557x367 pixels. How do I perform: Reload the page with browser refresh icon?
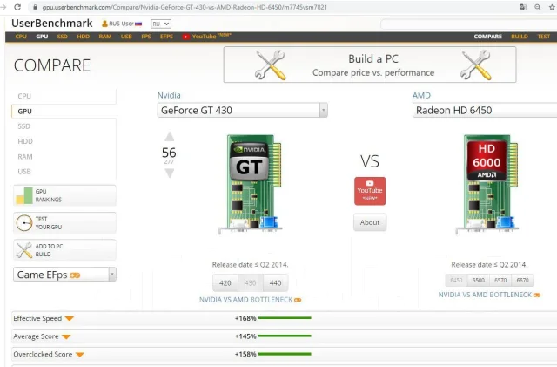click(17, 7)
